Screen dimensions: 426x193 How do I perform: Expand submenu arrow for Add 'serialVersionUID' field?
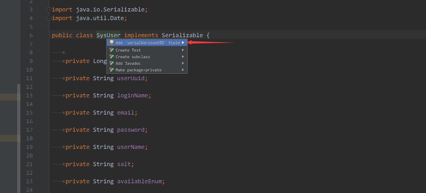click(183, 43)
